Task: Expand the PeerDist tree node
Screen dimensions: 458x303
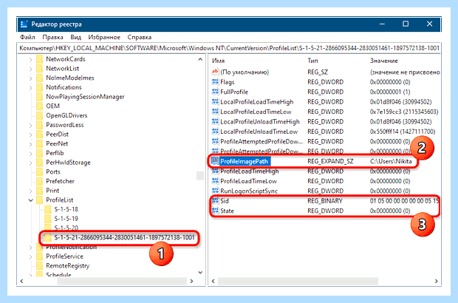Action: pos(31,135)
